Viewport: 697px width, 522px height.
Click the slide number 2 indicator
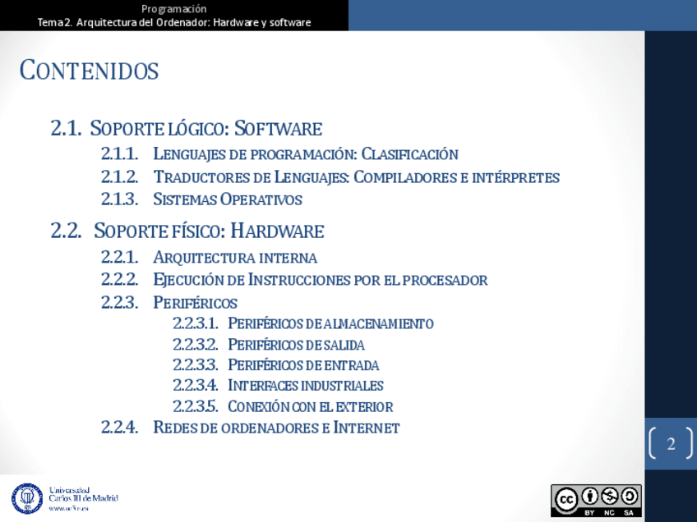[x=671, y=443]
